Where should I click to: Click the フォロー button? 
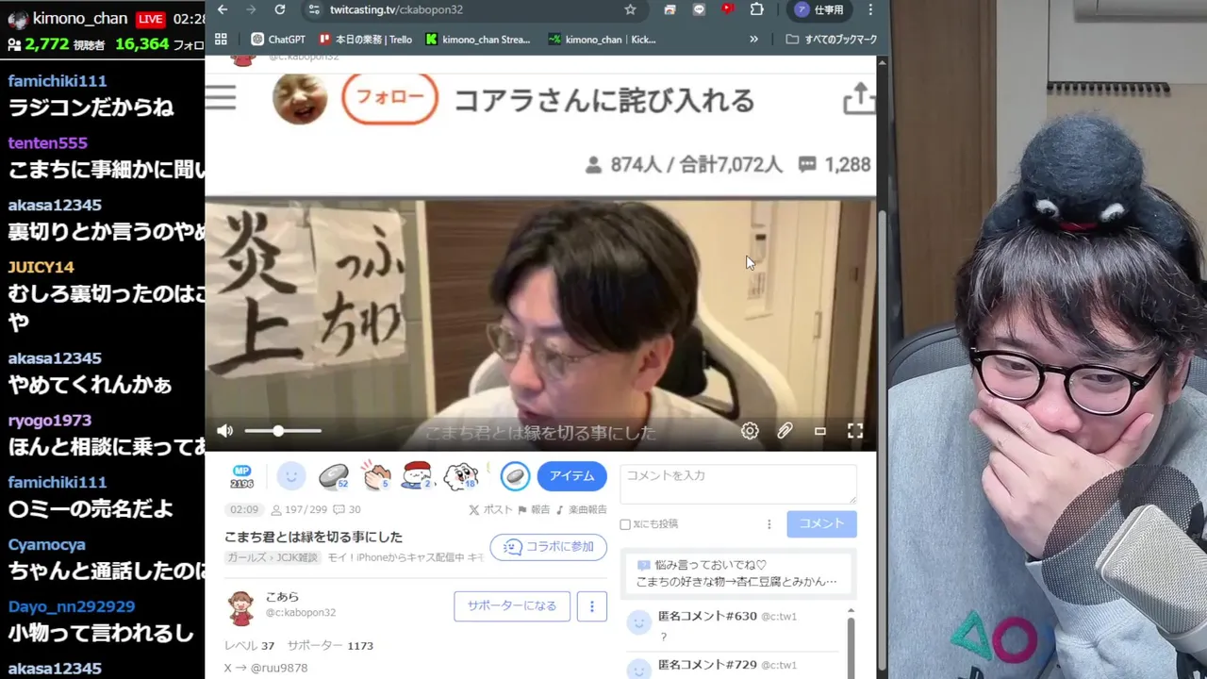coord(389,99)
